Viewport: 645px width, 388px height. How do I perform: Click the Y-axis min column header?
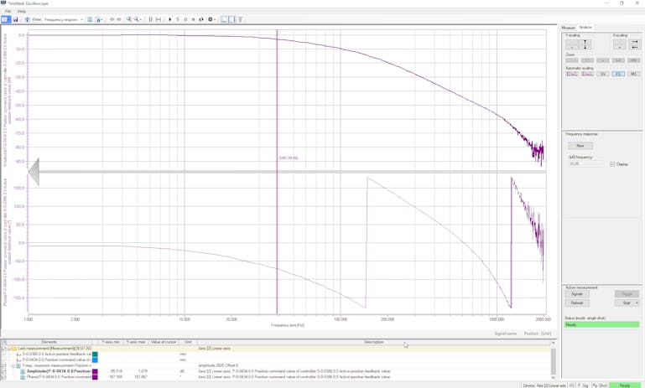[111, 342]
